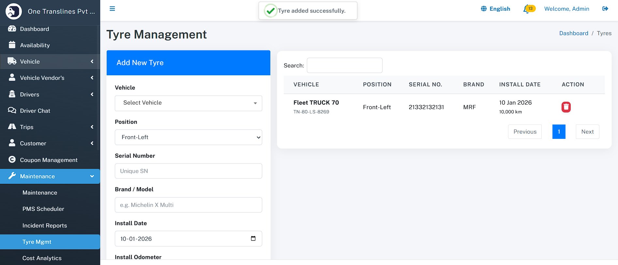Viewport: 618px width, 265px height.
Task: Click the company logo in sidebar
Action: tap(14, 11)
